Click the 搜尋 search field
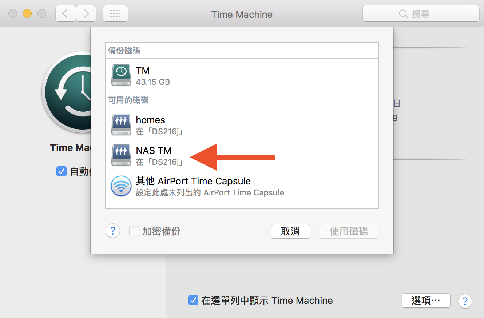 [x=421, y=14]
